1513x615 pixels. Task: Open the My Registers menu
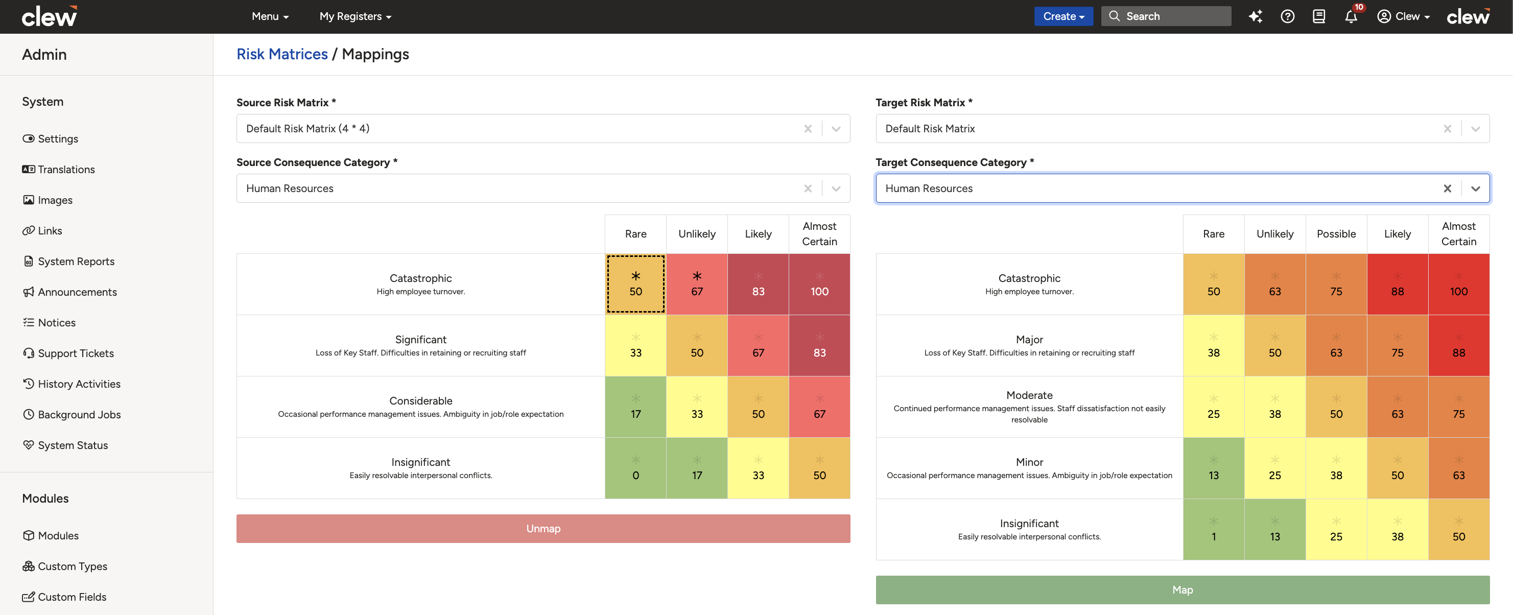click(356, 16)
